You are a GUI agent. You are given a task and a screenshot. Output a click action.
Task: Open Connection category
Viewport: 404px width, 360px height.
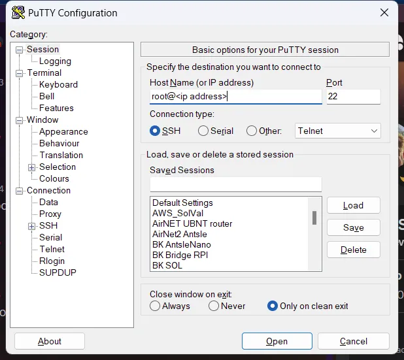tap(48, 190)
